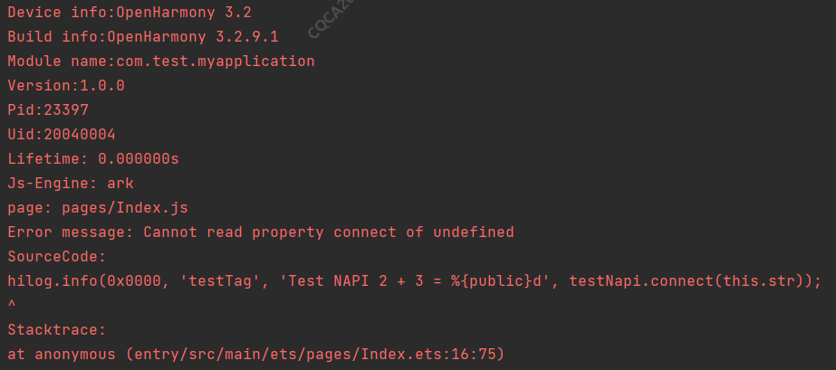This screenshot has height=370, width=836.
Task: Click the caret marker below the source code
Action: [12, 306]
